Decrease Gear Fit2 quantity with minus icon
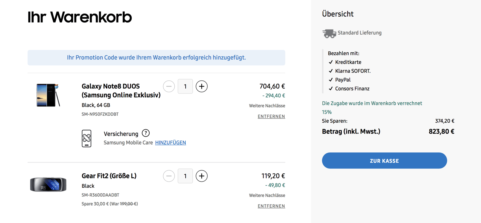Image resolution: width=481 pixels, height=223 pixels. (169, 176)
